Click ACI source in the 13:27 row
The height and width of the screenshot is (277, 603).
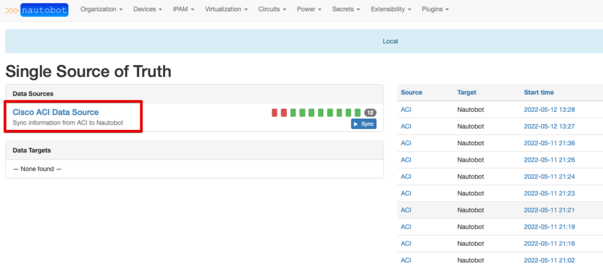click(x=406, y=126)
